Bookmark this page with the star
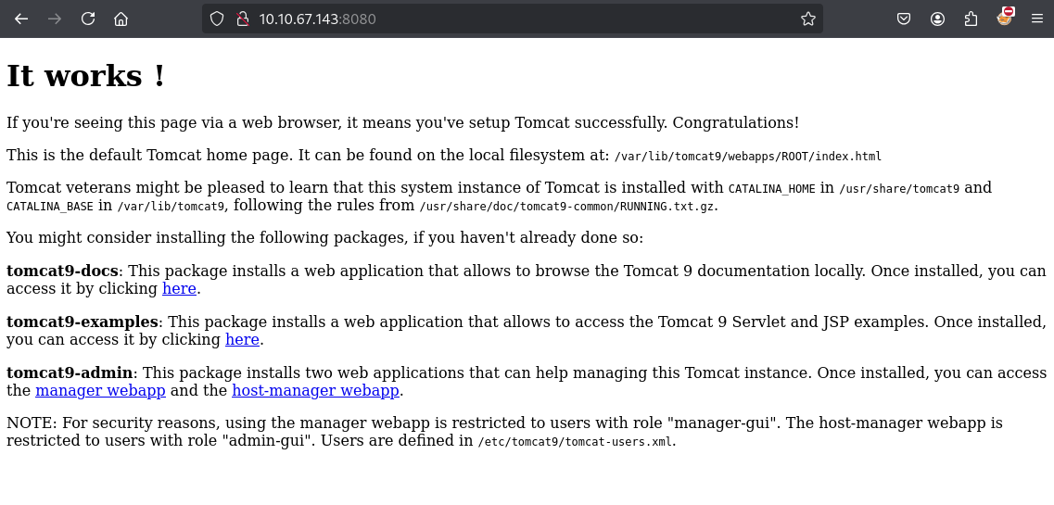This screenshot has height=505, width=1054. (x=808, y=19)
